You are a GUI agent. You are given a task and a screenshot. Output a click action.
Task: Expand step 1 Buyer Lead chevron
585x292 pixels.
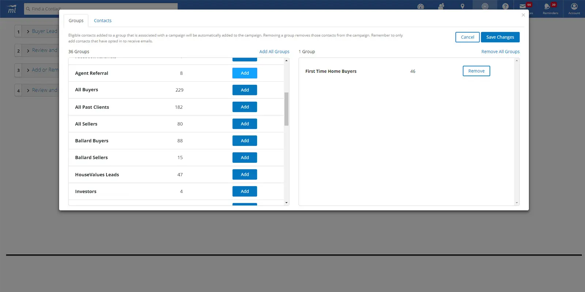pos(28,32)
